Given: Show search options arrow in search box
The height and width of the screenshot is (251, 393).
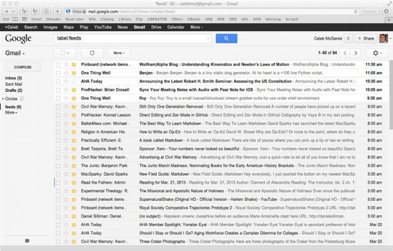Looking at the screenshot, I should pos(208,38).
